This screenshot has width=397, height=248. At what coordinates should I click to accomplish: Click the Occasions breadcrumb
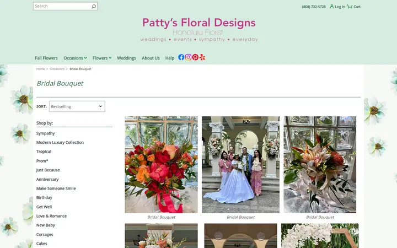(57, 69)
